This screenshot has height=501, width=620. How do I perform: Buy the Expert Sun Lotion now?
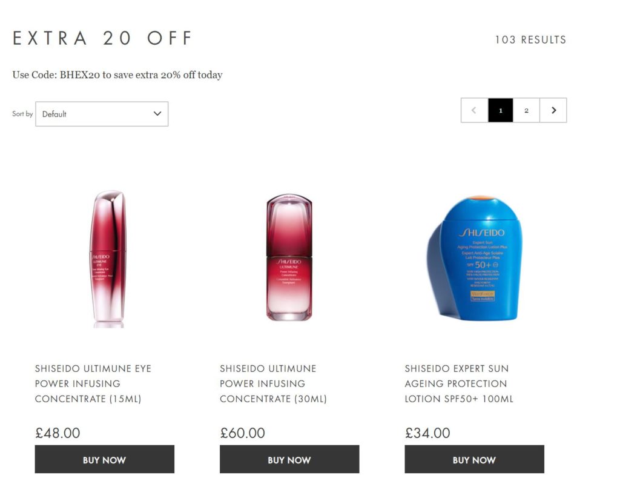(474, 459)
